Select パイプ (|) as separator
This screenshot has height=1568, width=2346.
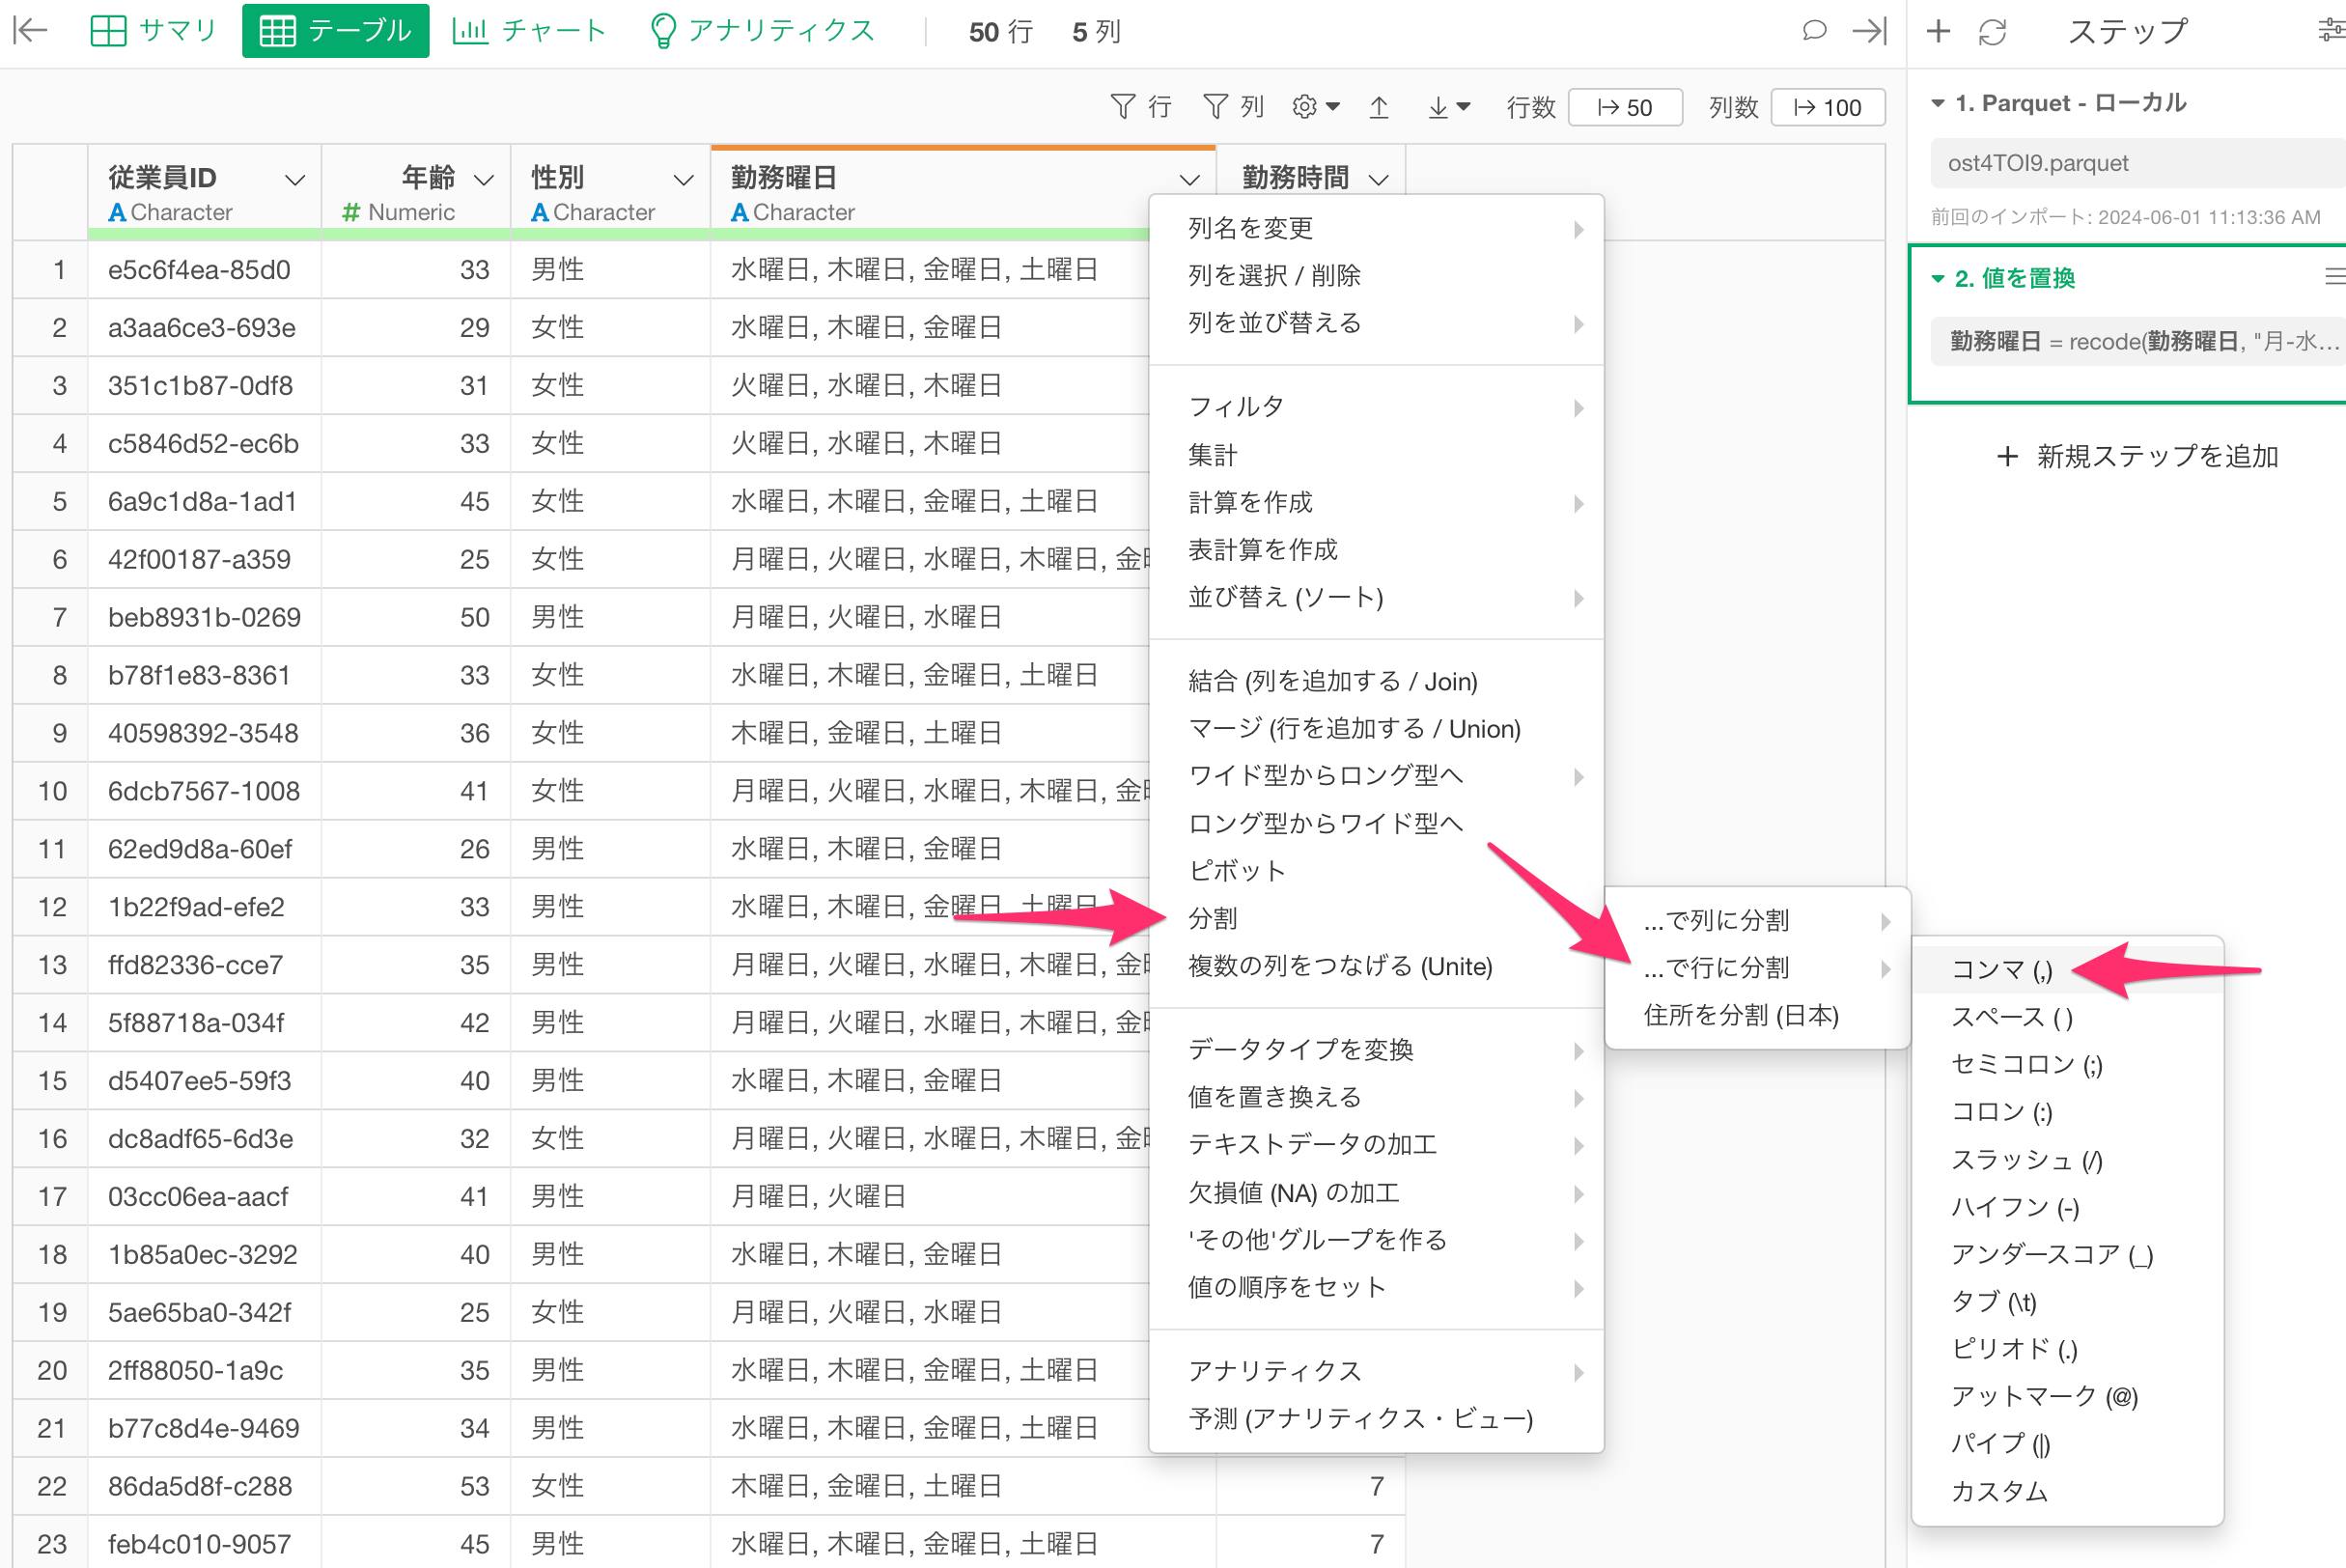click(x=2067, y=1444)
